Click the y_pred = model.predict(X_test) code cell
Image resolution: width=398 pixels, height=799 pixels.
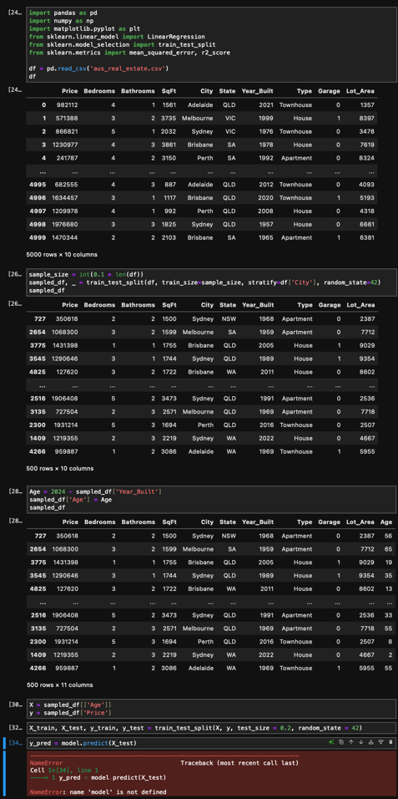tap(211, 743)
